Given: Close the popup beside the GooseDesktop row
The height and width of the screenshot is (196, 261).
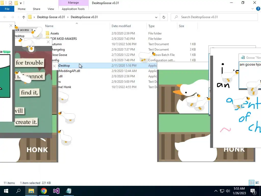Looking at the screenshot, I should point(54,66).
